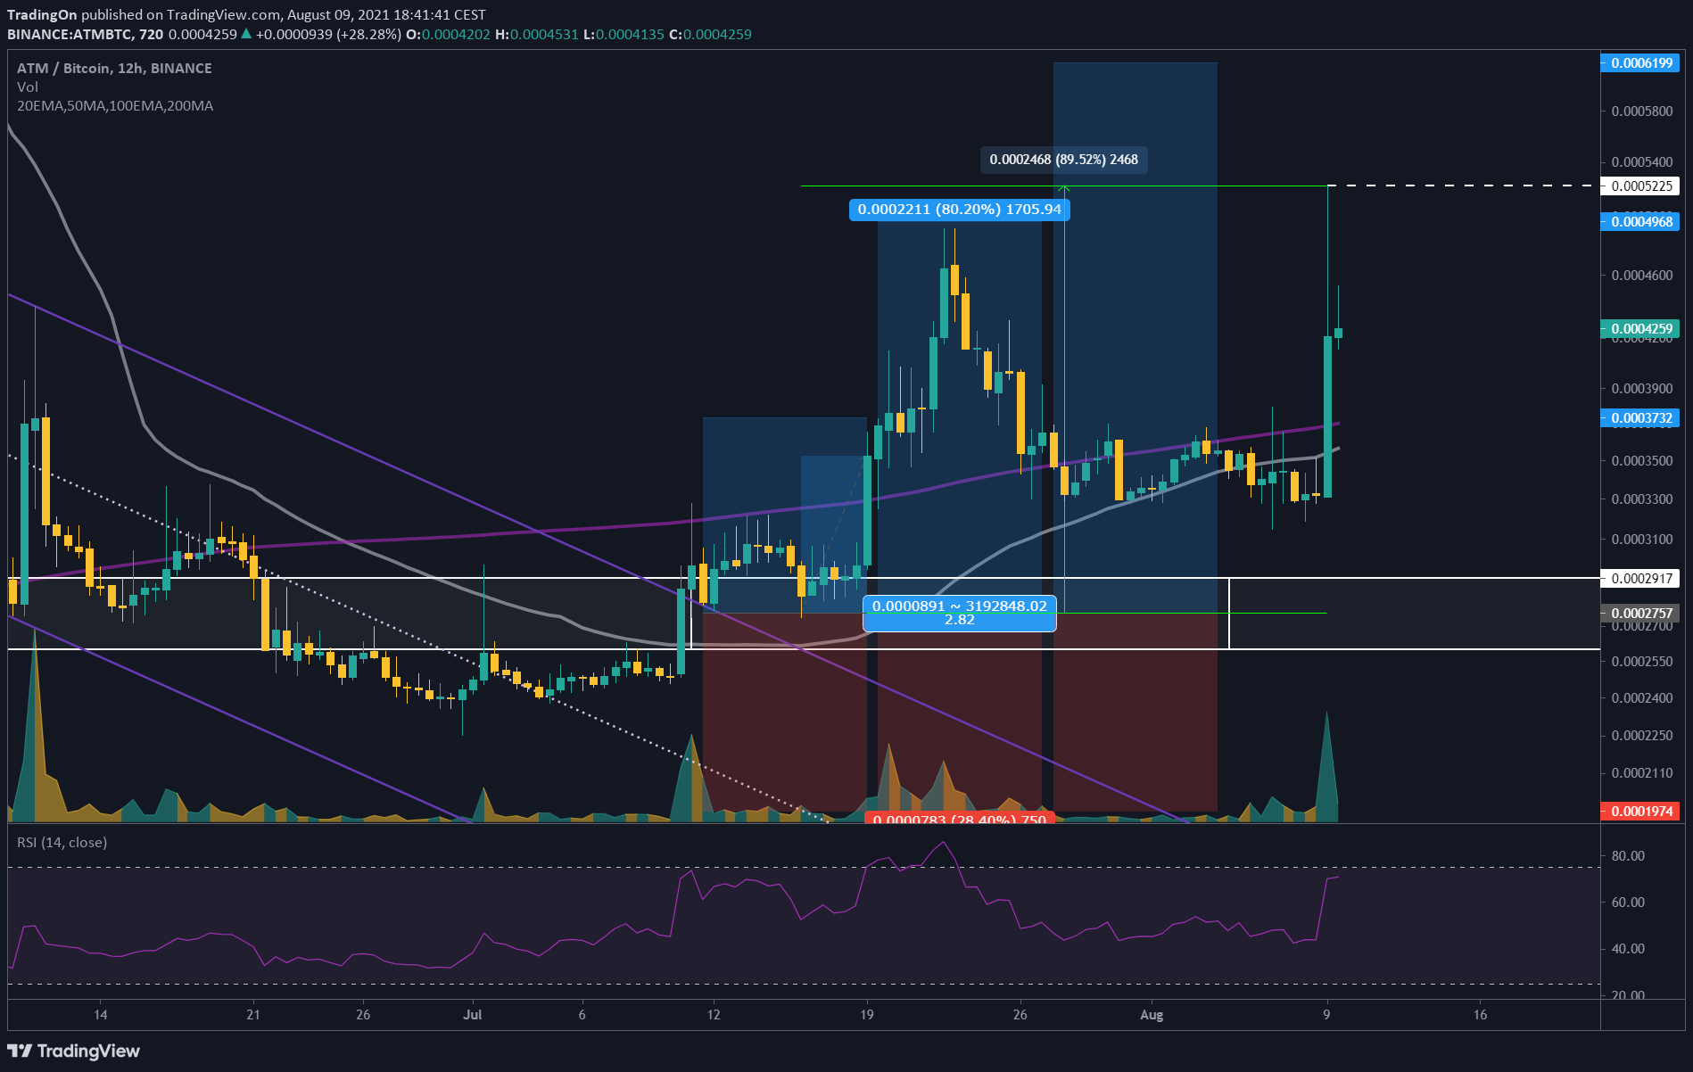Viewport: 1693px width, 1072px height.
Task: Click the 0.0002110 price axis tick
Action: (1641, 773)
